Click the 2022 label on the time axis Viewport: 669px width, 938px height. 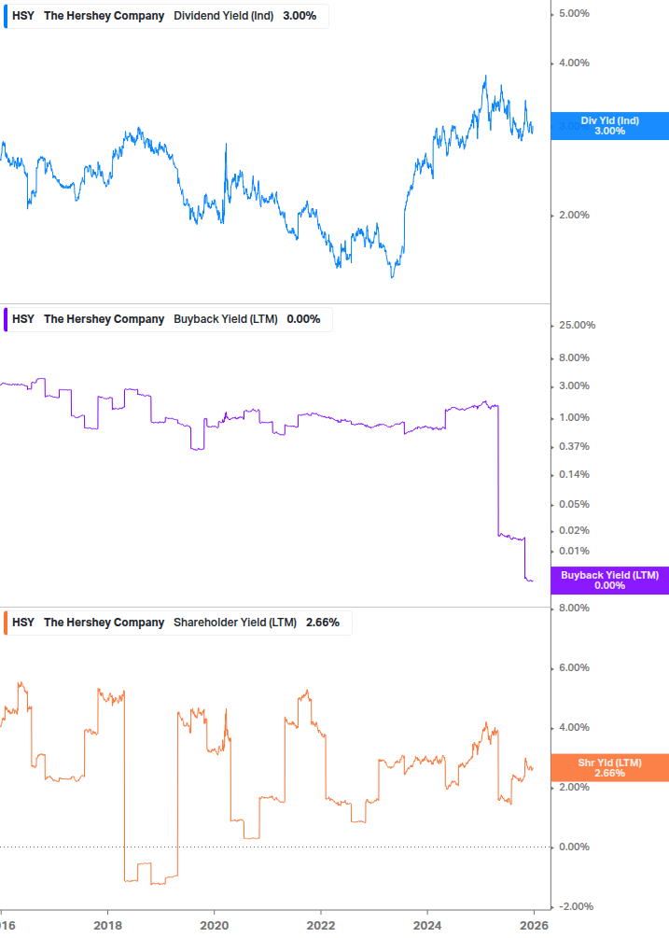321,926
